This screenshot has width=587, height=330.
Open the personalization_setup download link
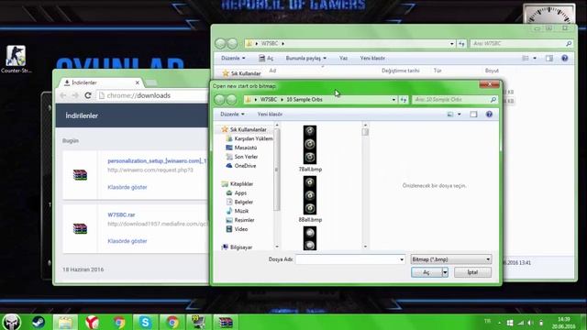[157, 161]
